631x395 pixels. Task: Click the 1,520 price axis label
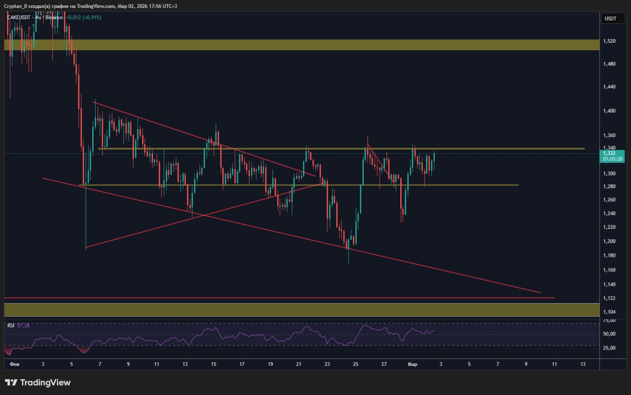click(x=609, y=41)
